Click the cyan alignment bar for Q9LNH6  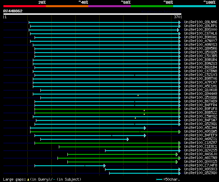pos(105,22)
